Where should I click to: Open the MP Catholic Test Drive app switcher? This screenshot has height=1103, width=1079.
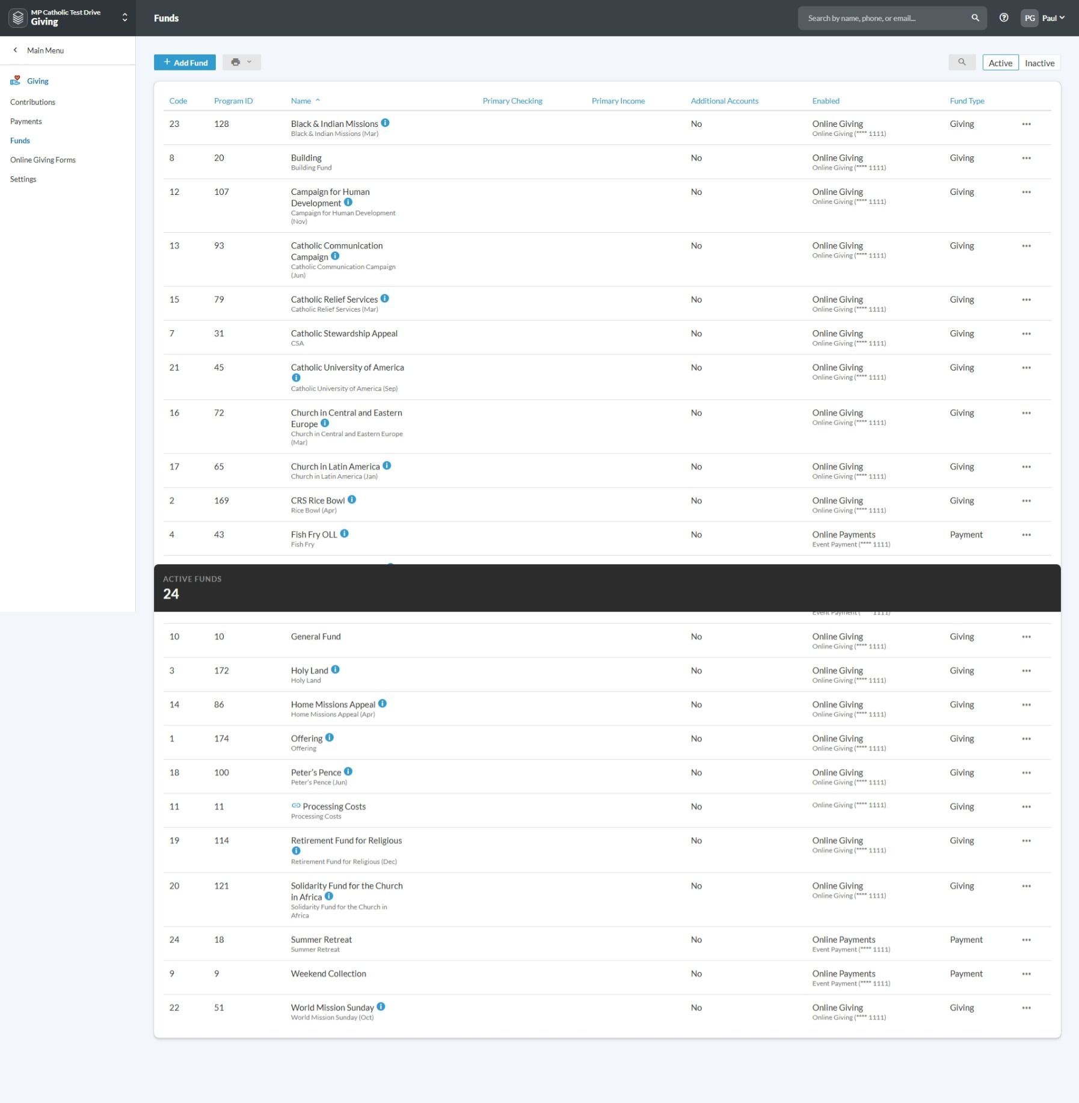point(68,18)
